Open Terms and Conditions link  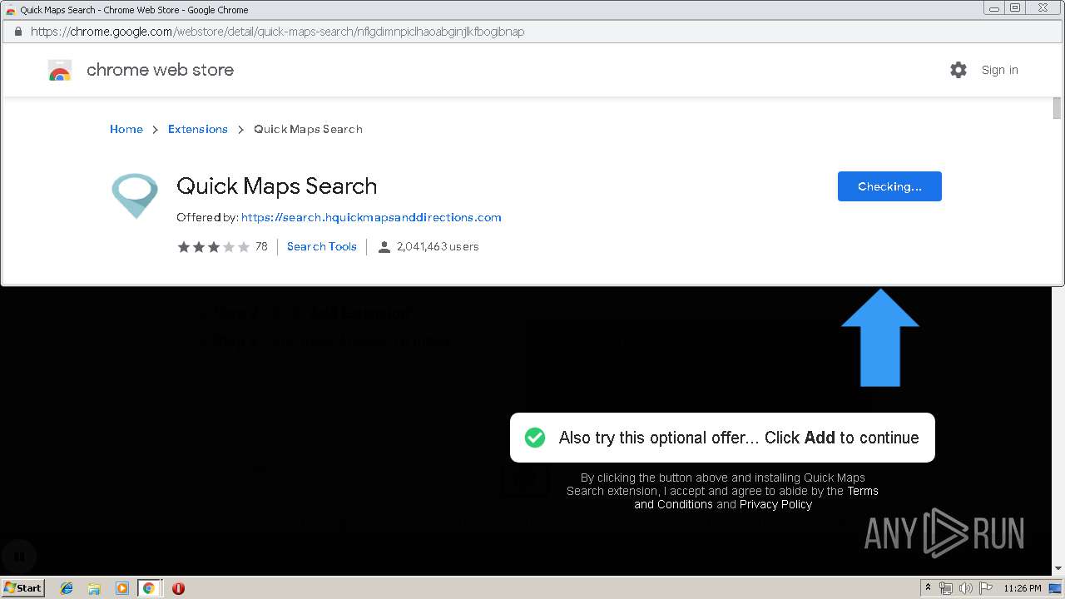tap(756, 498)
